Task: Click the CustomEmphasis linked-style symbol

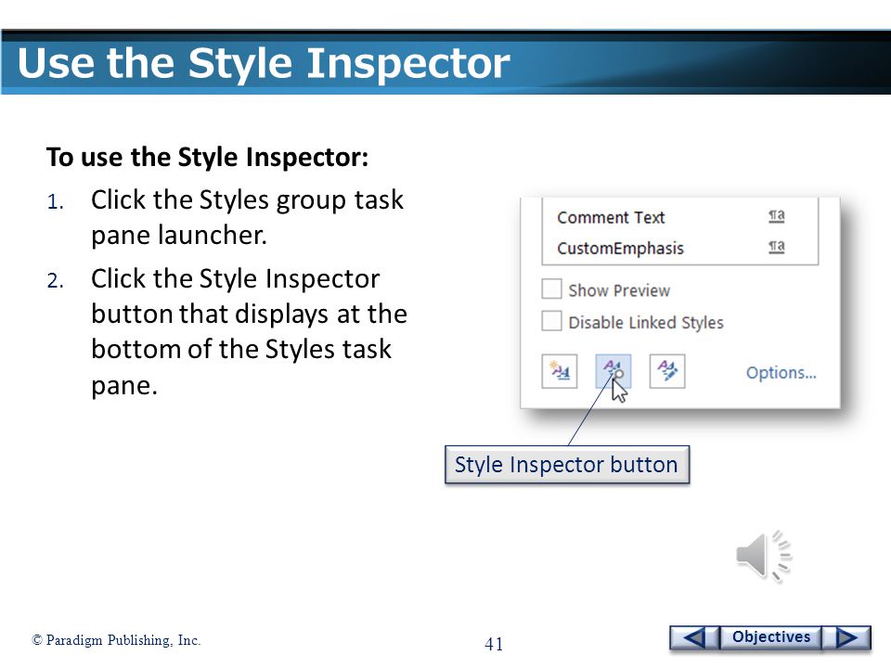Action: 776,247
